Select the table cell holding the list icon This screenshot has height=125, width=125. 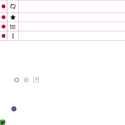tap(13, 26)
